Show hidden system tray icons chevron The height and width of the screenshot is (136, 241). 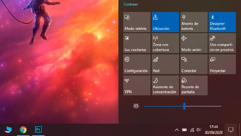pos(176,130)
